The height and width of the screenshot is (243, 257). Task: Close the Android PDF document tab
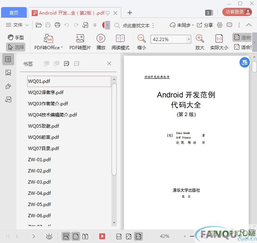[x=115, y=13]
